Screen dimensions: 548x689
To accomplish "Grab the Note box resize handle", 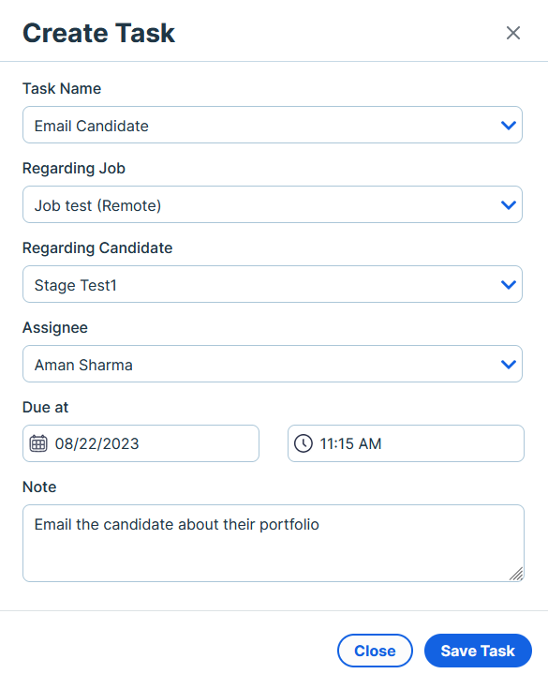I will pyautogui.click(x=516, y=574).
